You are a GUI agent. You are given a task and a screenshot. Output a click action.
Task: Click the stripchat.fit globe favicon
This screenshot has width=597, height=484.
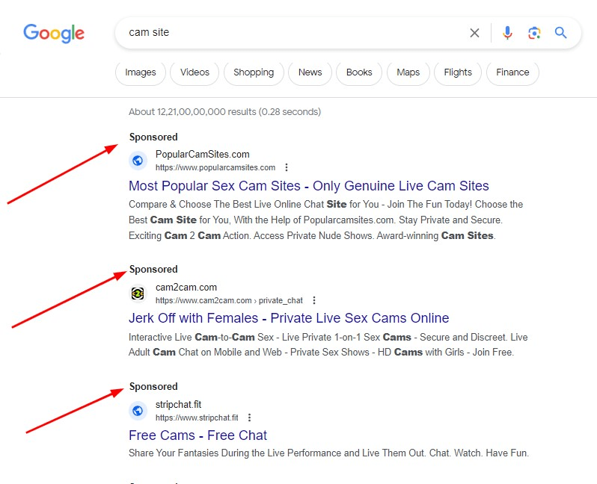pos(138,411)
